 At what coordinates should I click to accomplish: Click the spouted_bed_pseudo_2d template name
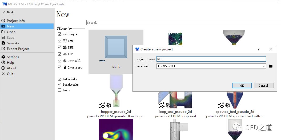click(235, 112)
